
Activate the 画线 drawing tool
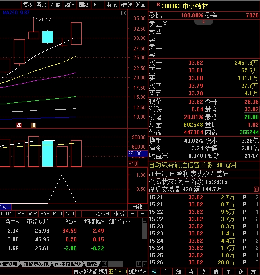click(84, 5)
